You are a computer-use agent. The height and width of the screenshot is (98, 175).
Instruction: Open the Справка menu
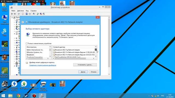(x=33, y=11)
